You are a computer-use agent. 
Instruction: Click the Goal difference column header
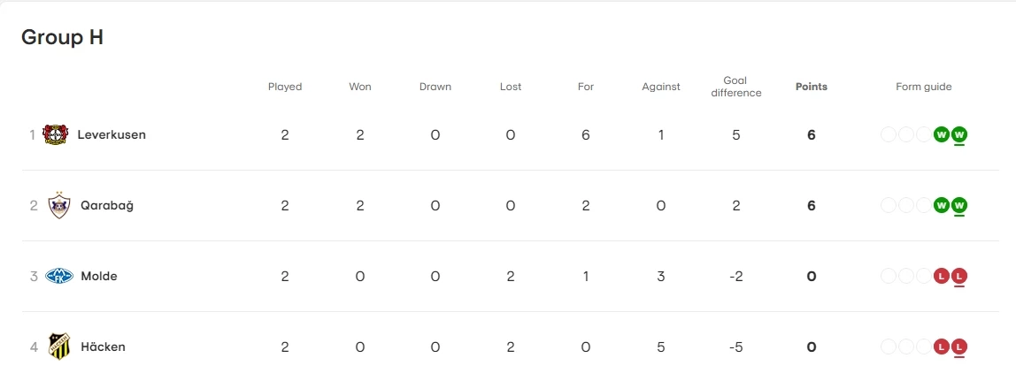coord(736,87)
